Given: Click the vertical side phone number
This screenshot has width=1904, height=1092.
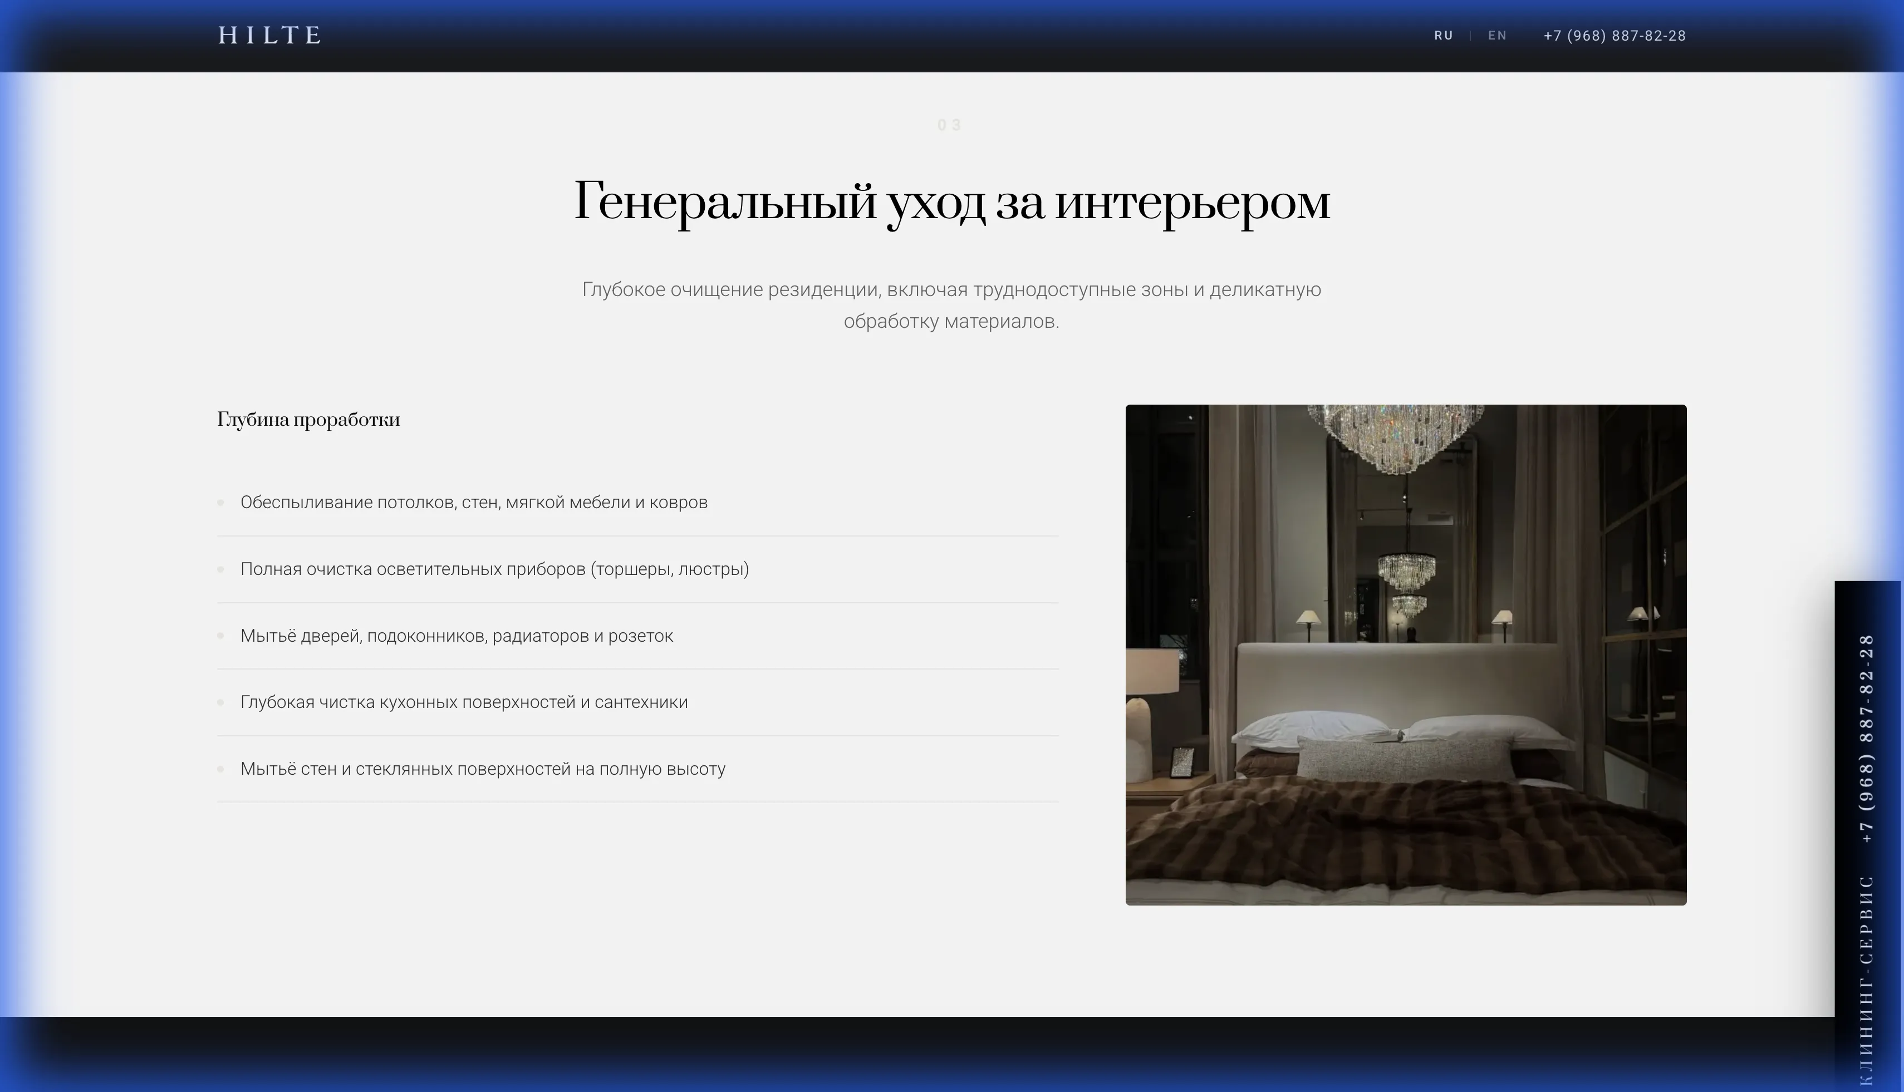Looking at the screenshot, I should (1867, 739).
